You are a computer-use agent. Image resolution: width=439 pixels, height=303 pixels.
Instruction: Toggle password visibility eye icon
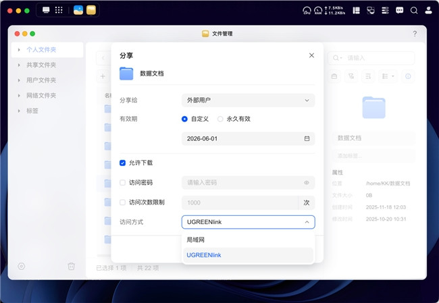(x=307, y=183)
